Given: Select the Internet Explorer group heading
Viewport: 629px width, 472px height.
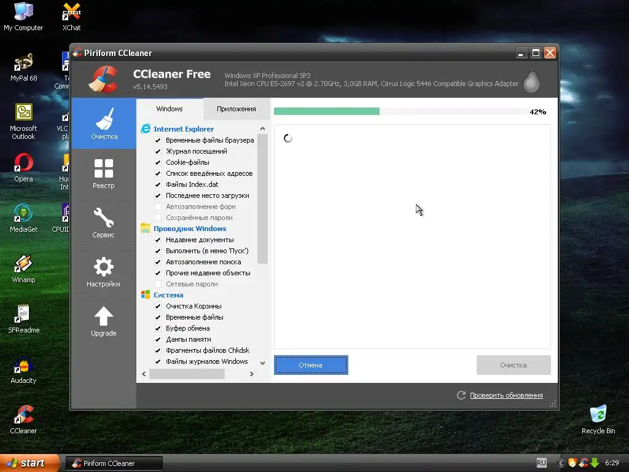Looking at the screenshot, I should 184,129.
